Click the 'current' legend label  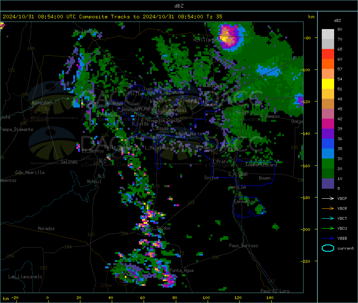345,248
